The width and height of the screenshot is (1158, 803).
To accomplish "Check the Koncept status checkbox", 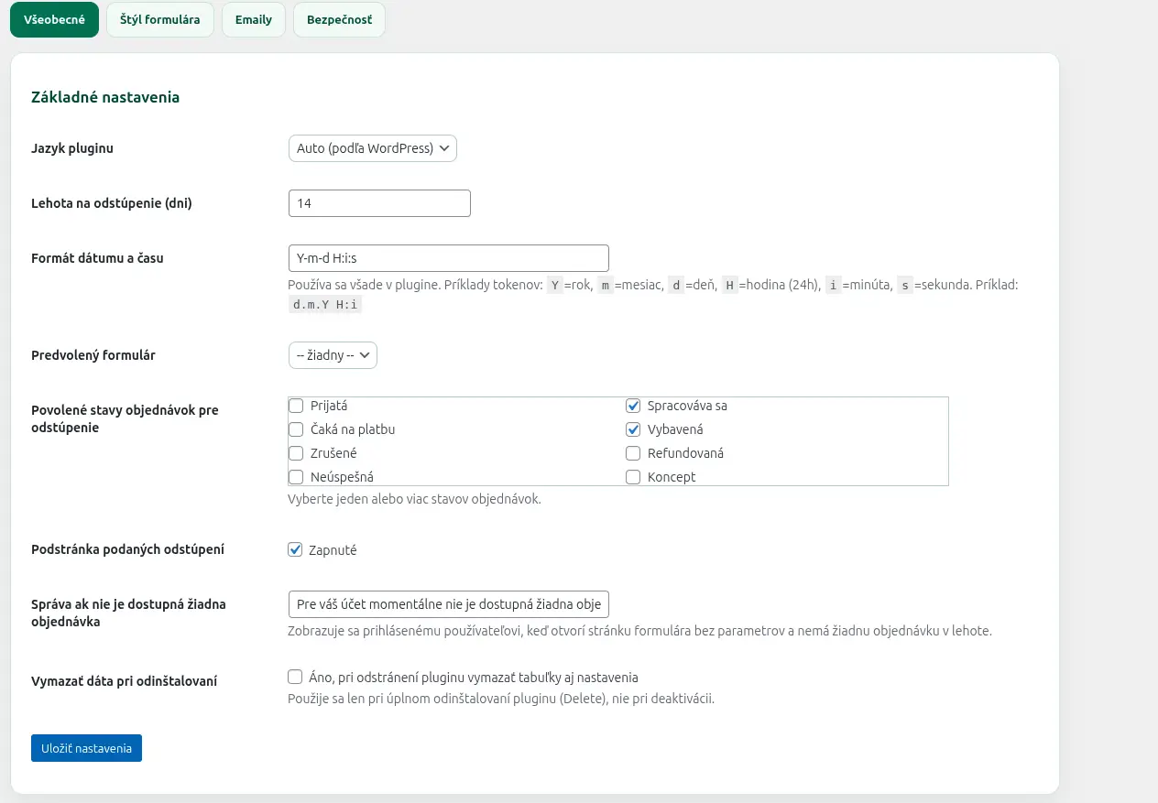I will pos(633,477).
